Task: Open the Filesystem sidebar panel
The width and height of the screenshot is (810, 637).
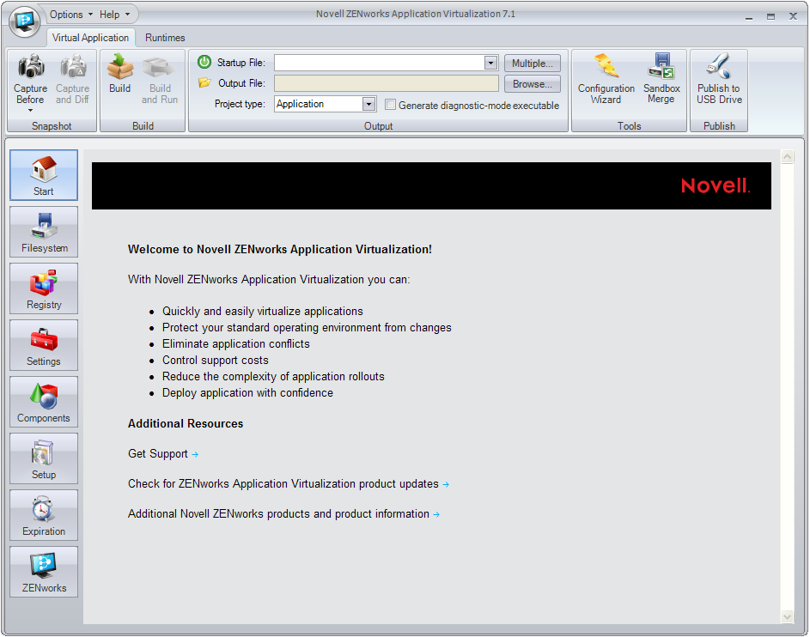Action: 44,232
